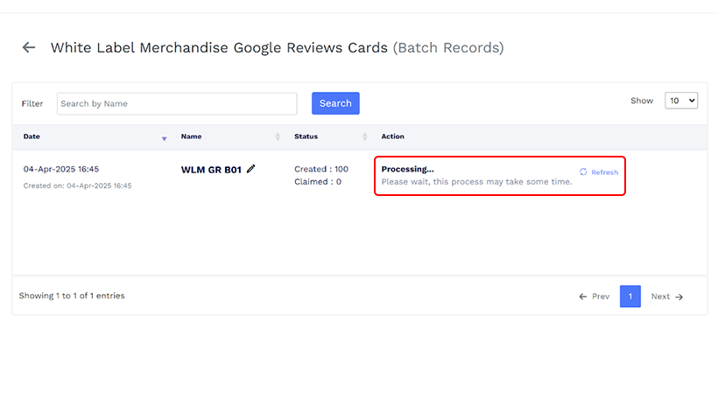This screenshot has height=420, width=718.
Task: Click the sort arrows in the Name column
Action: (278, 137)
